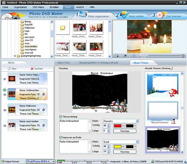This screenshot has height=164, width=187.
Task: Open the red title color dropdown arrow
Action: coord(123,126)
